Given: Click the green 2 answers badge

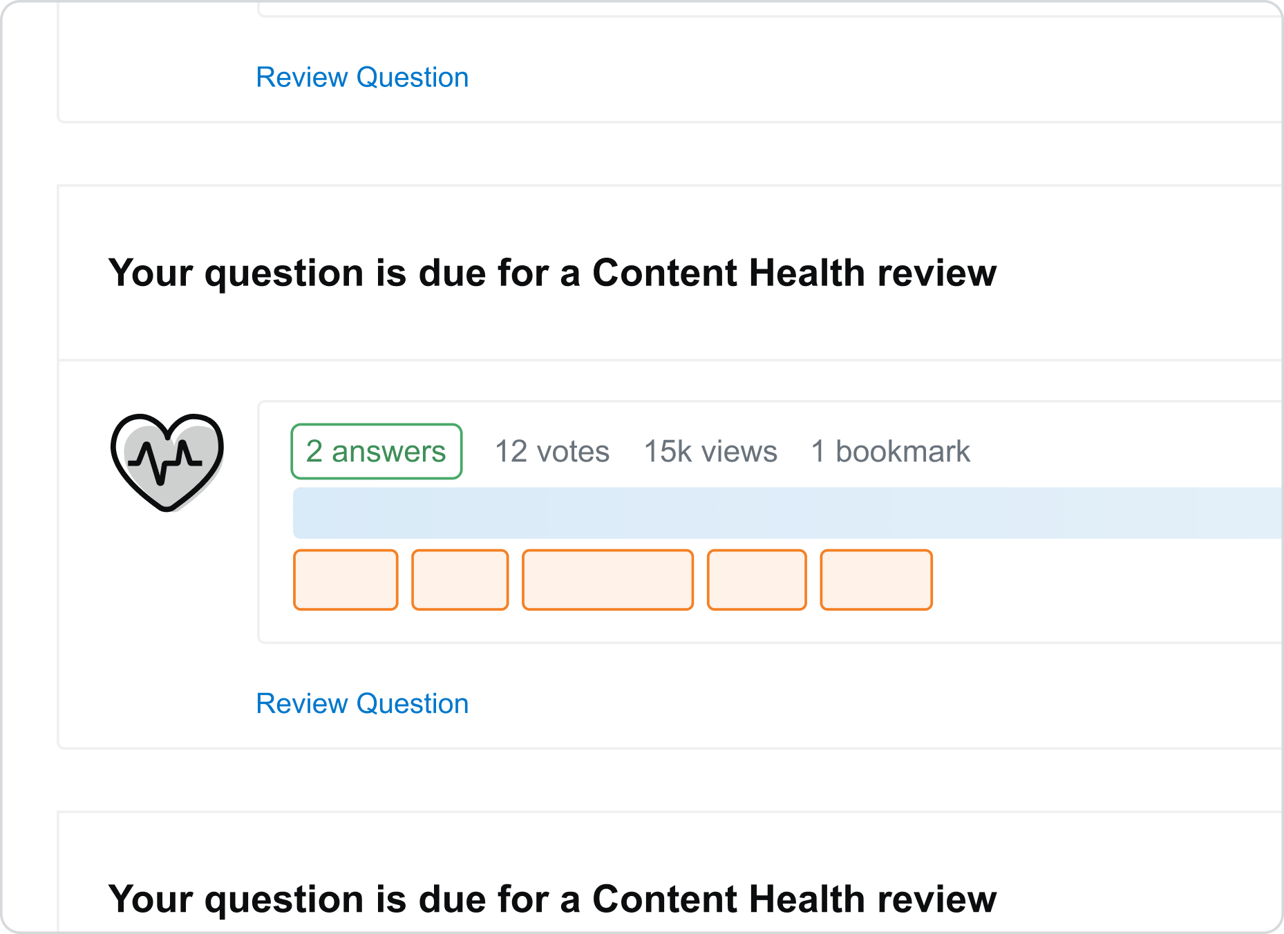Looking at the screenshot, I should click(x=377, y=451).
